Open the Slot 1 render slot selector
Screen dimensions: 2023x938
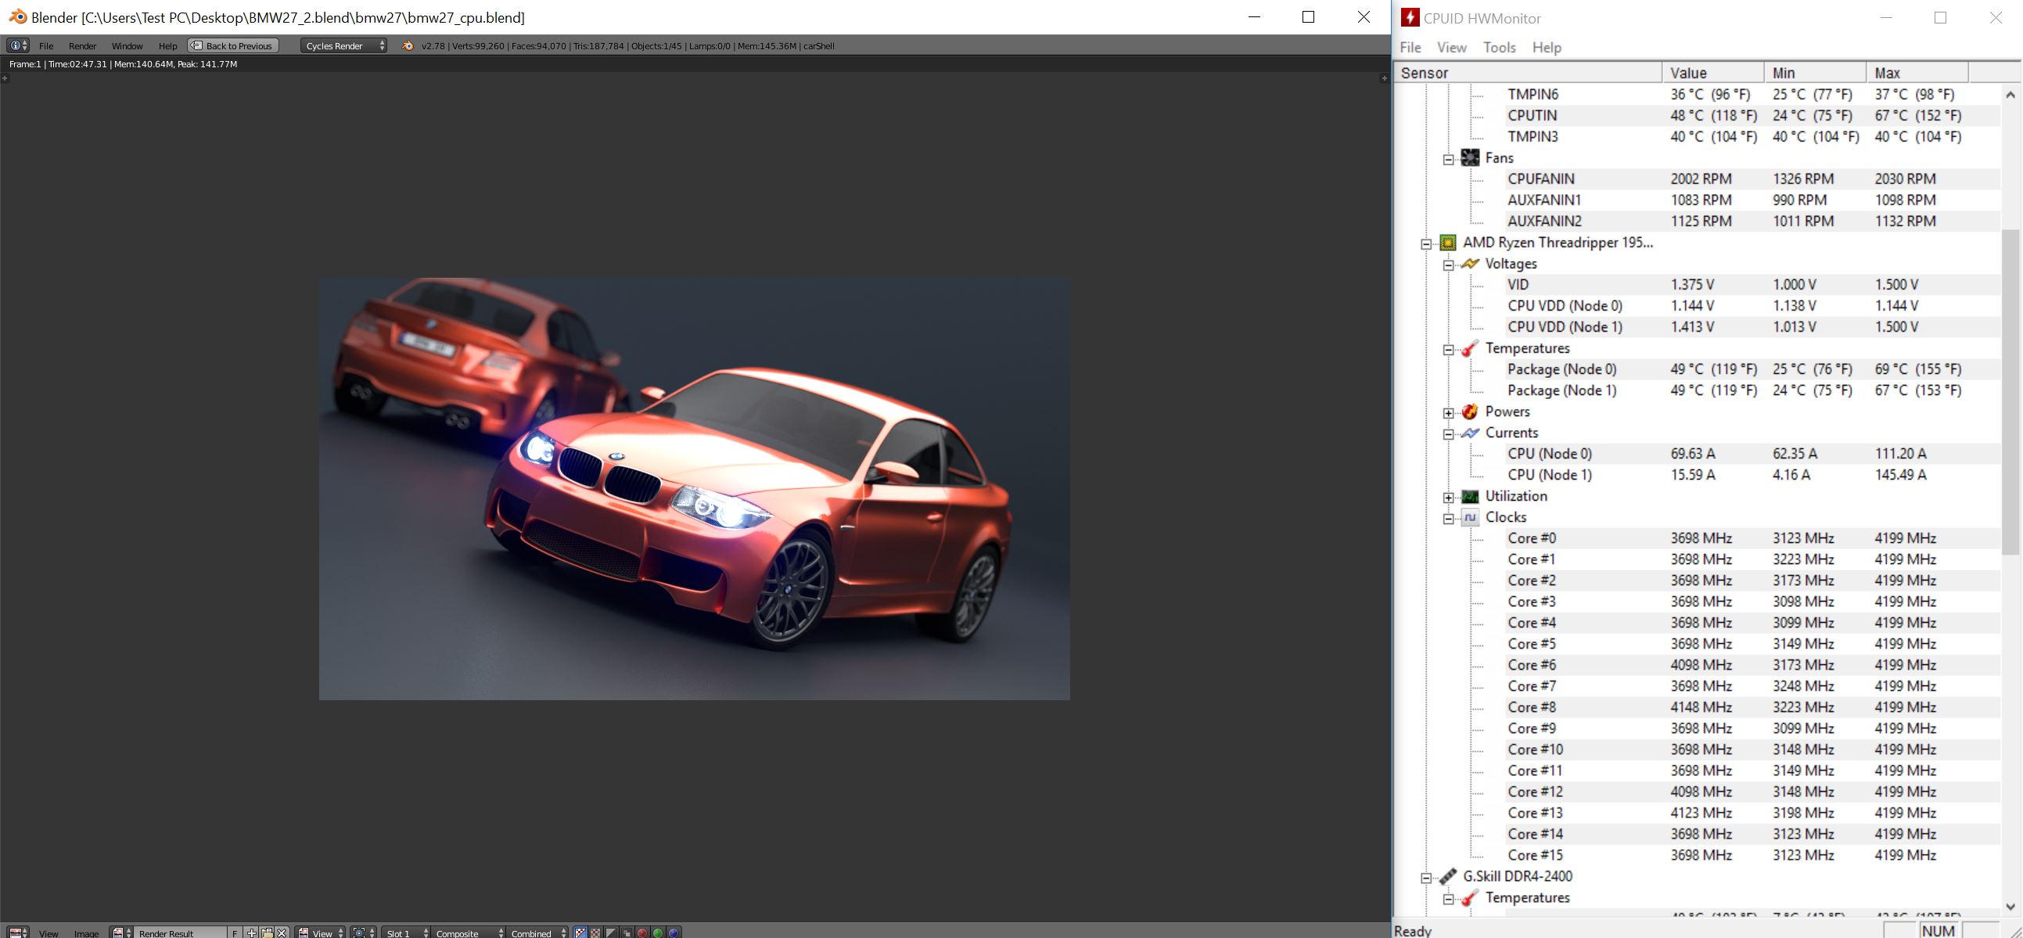tap(406, 933)
